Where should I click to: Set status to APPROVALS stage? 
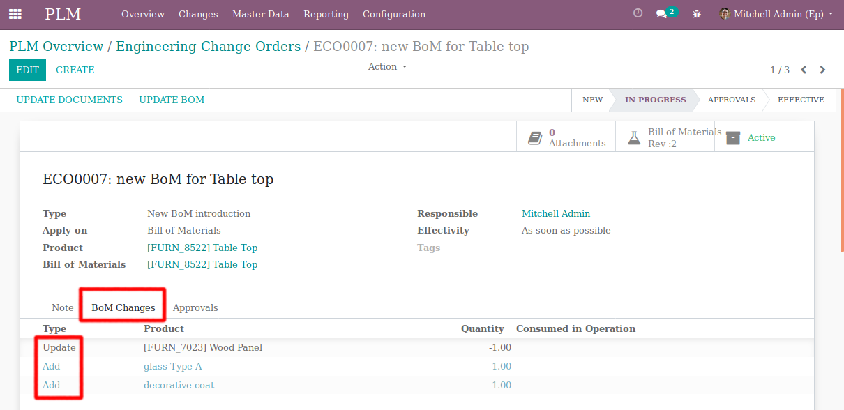(x=732, y=100)
